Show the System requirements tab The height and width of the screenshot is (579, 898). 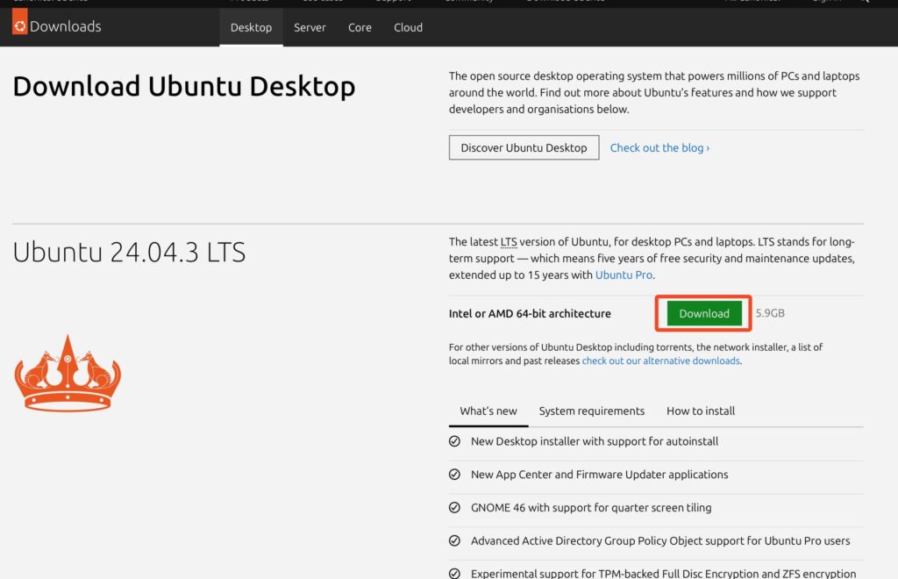(x=591, y=411)
